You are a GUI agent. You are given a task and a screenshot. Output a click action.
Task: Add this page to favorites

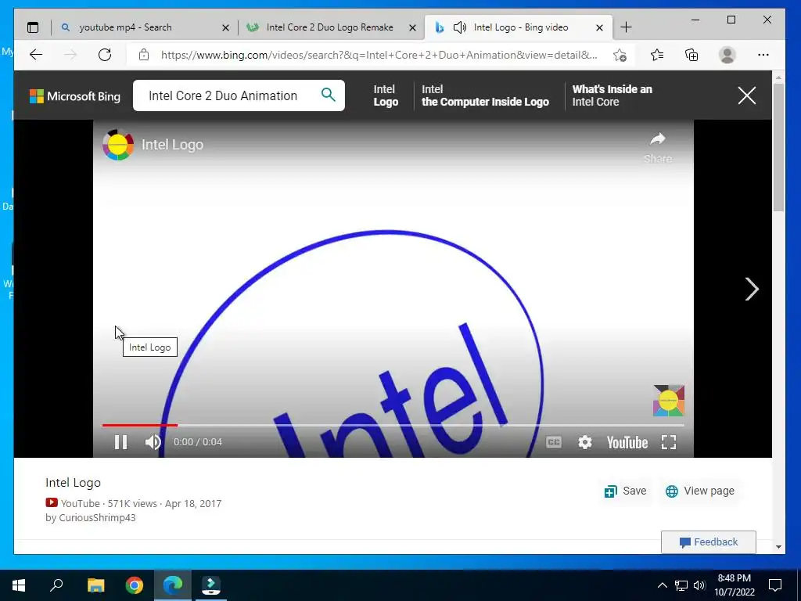tap(620, 56)
